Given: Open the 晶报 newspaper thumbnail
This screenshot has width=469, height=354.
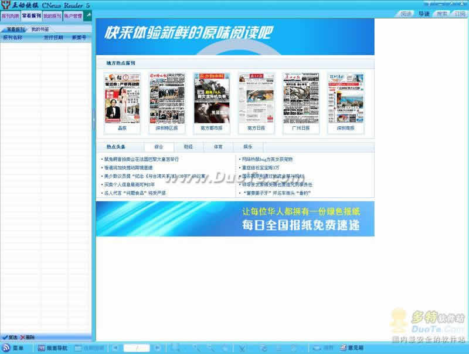Looking at the screenshot, I should (x=122, y=98).
